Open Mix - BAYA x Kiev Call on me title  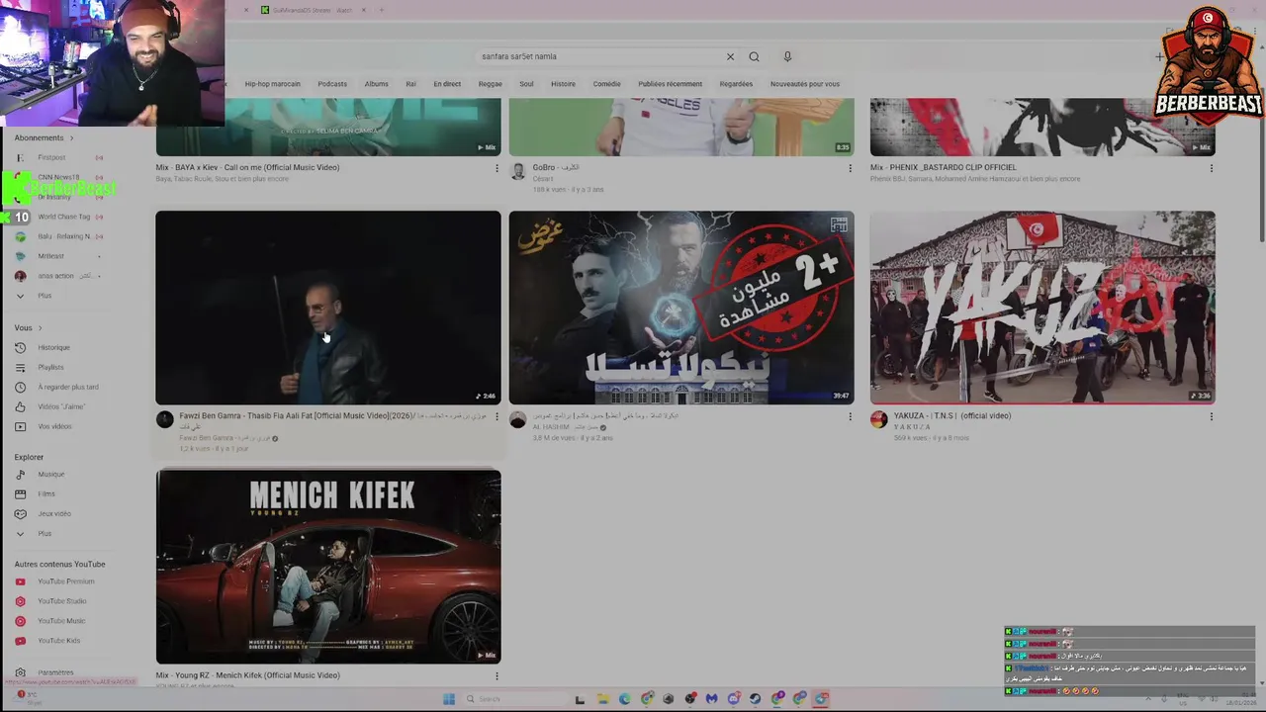pos(247,167)
